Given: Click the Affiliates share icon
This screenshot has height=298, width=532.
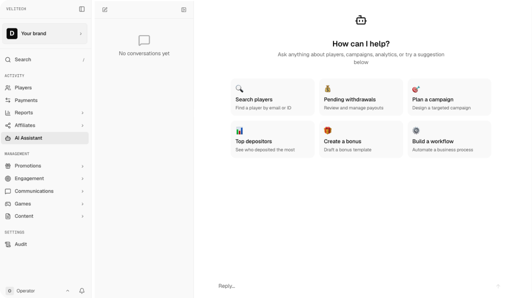Looking at the screenshot, I should (8, 125).
